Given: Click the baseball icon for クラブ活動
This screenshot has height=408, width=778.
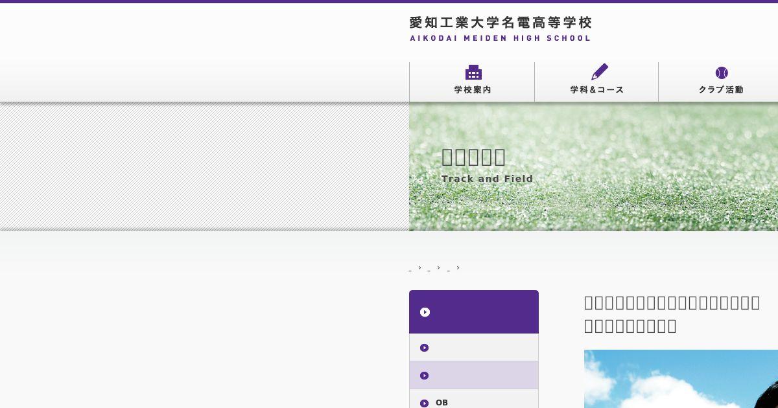Looking at the screenshot, I should (x=722, y=73).
